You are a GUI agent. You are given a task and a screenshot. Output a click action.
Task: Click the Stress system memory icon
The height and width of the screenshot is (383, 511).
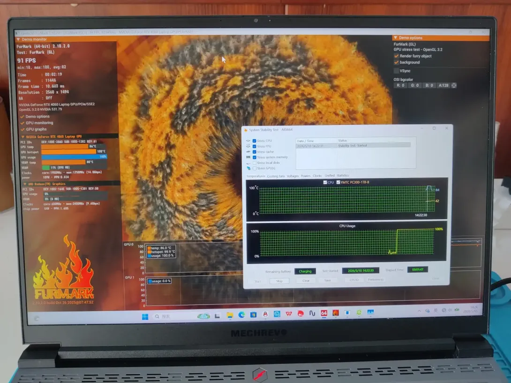click(x=248, y=157)
